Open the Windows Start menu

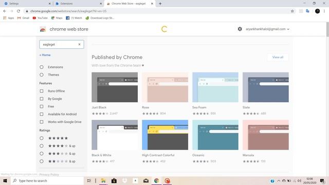[5, 180]
